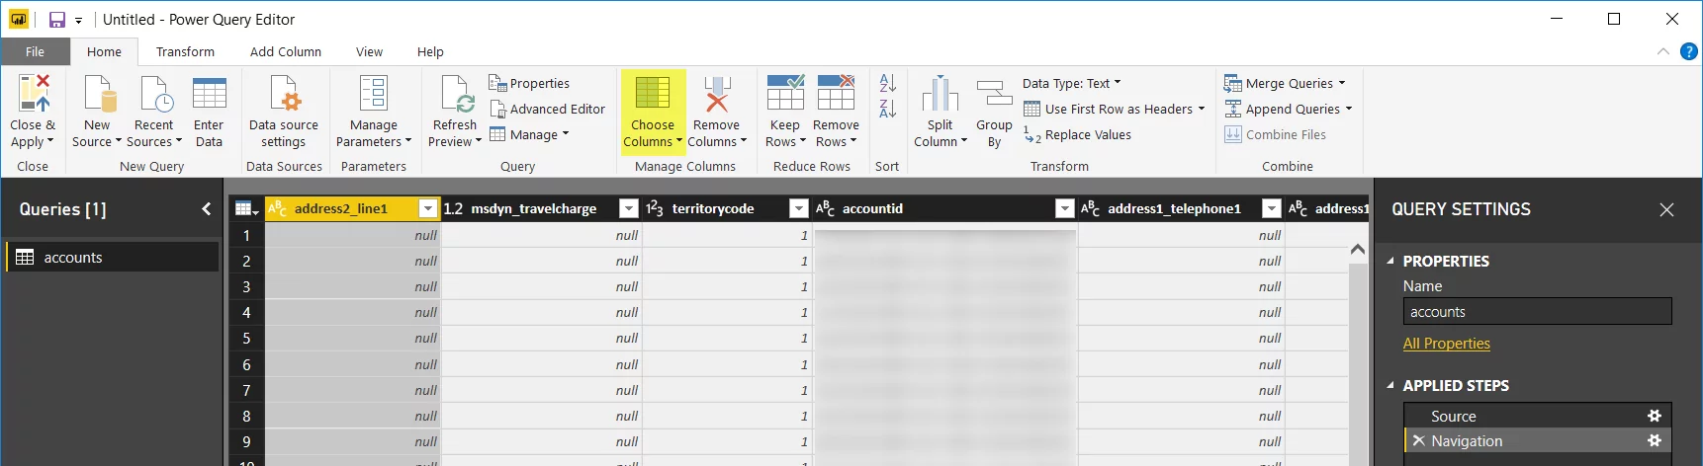Click Combine Files
1703x466 pixels.
coord(1275,134)
